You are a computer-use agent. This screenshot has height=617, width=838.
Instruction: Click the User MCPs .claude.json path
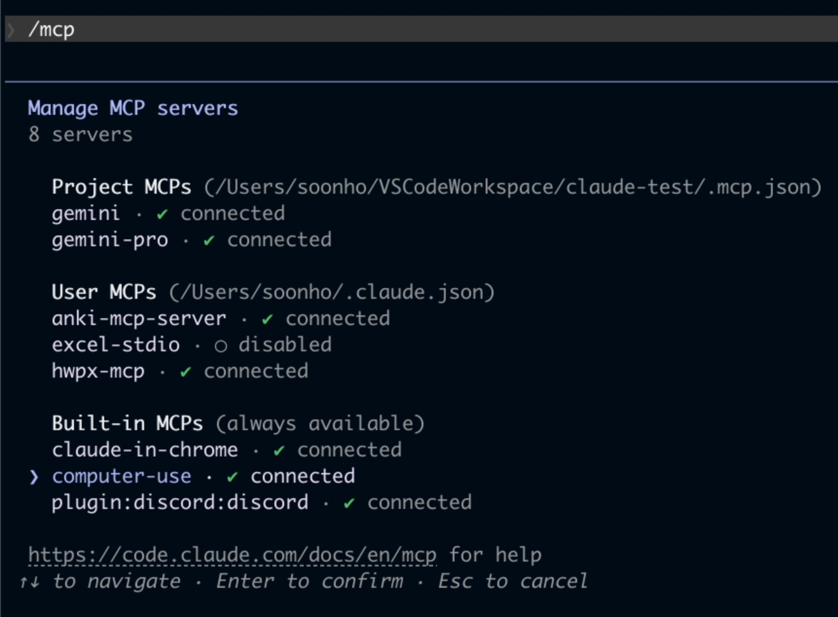pos(331,292)
